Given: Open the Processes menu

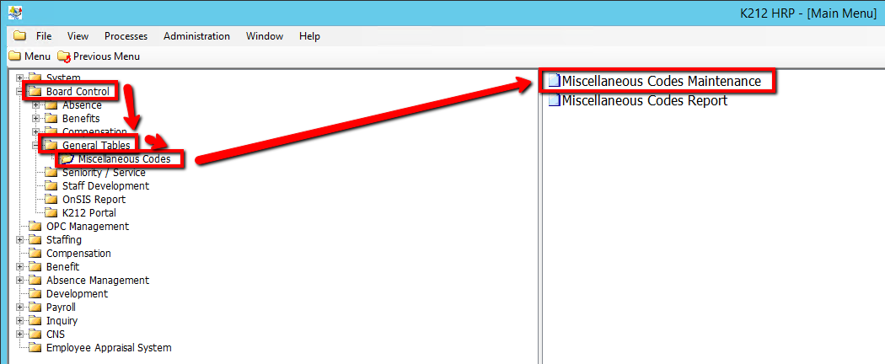Looking at the screenshot, I should point(126,36).
